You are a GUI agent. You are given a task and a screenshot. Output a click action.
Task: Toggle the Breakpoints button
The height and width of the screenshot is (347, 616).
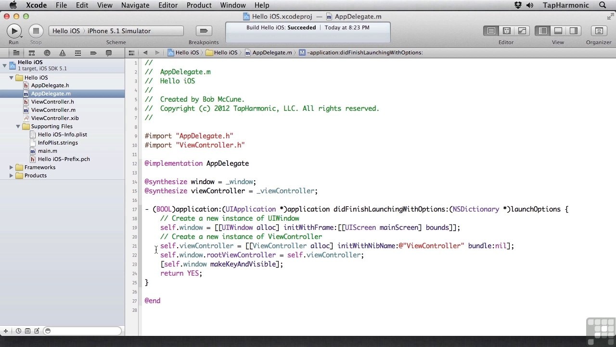pyautogui.click(x=204, y=31)
